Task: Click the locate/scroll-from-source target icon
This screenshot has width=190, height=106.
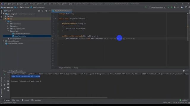Action: [x=39, y=11]
